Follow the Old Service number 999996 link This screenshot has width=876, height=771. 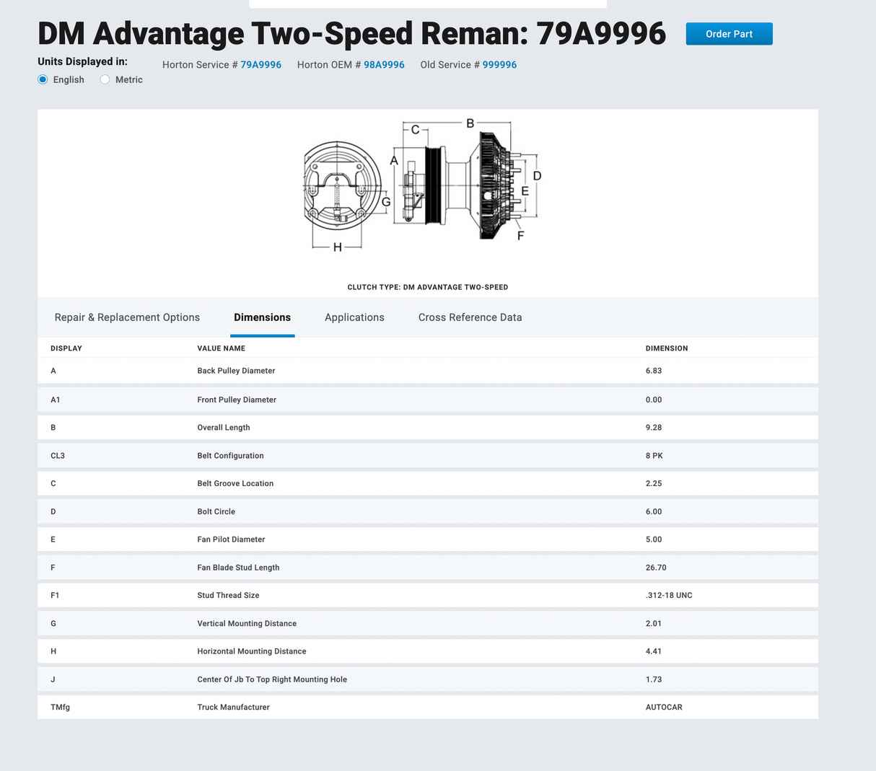coord(499,65)
